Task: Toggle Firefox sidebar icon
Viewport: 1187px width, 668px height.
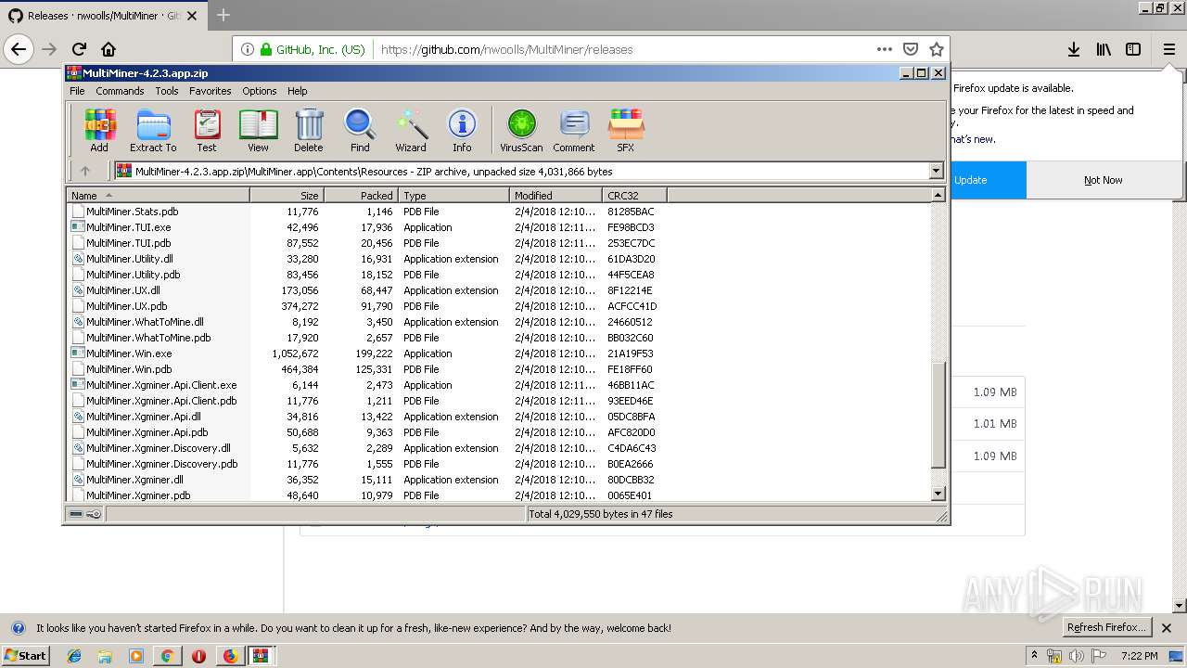Action: click(1133, 49)
